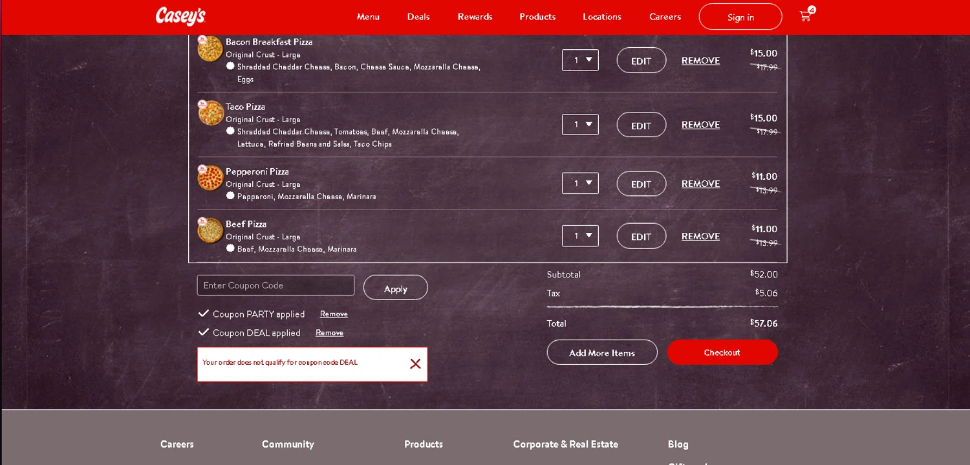Click the Pepperoni Pizza title text
The height and width of the screenshot is (465, 970).
tap(257, 171)
